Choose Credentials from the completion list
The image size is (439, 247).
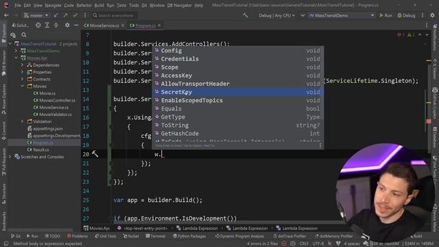pyautogui.click(x=237, y=59)
